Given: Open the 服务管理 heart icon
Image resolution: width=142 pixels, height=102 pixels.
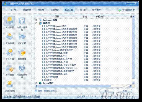Looking at the screenshot, I should coord(22,53).
